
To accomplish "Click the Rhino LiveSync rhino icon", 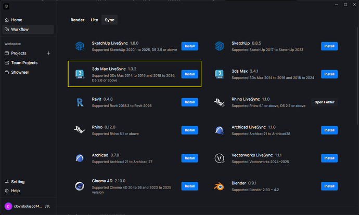I will [x=220, y=102].
